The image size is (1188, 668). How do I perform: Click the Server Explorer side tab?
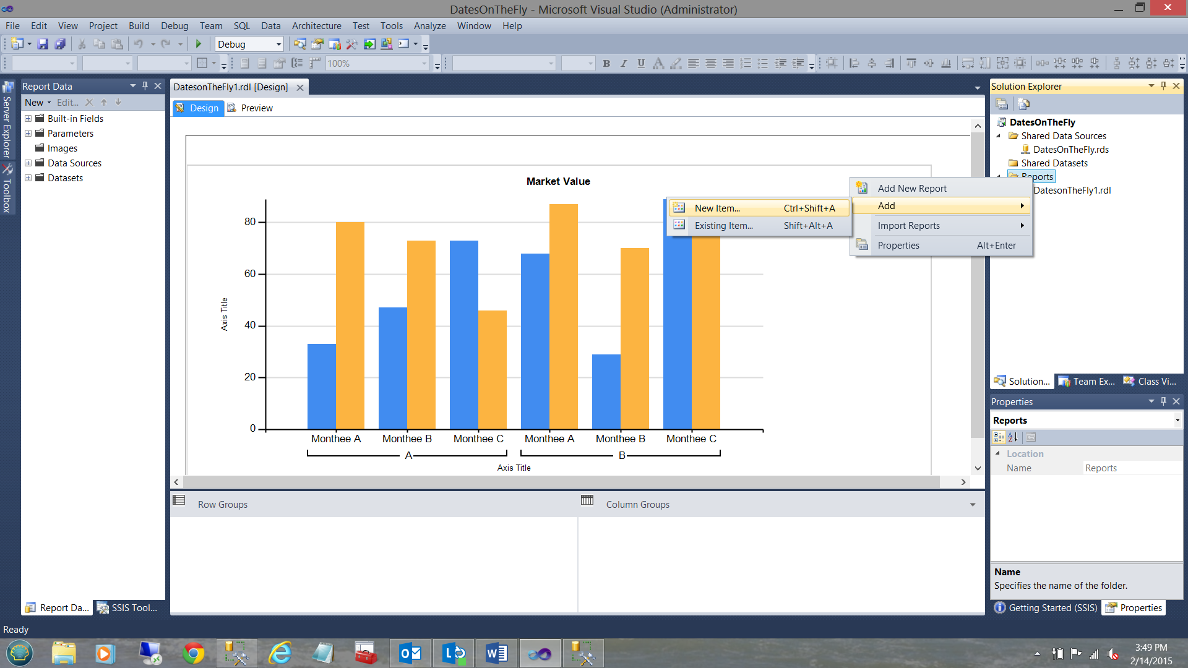click(7, 121)
